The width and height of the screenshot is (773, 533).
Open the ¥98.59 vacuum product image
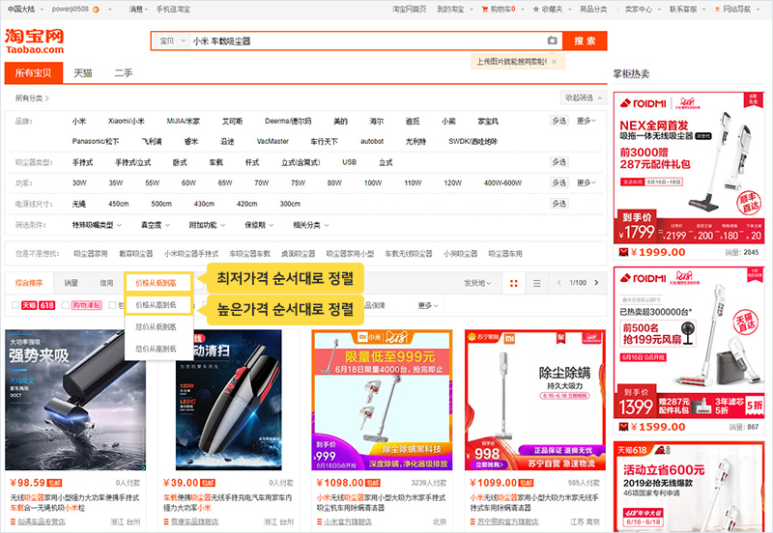75,400
